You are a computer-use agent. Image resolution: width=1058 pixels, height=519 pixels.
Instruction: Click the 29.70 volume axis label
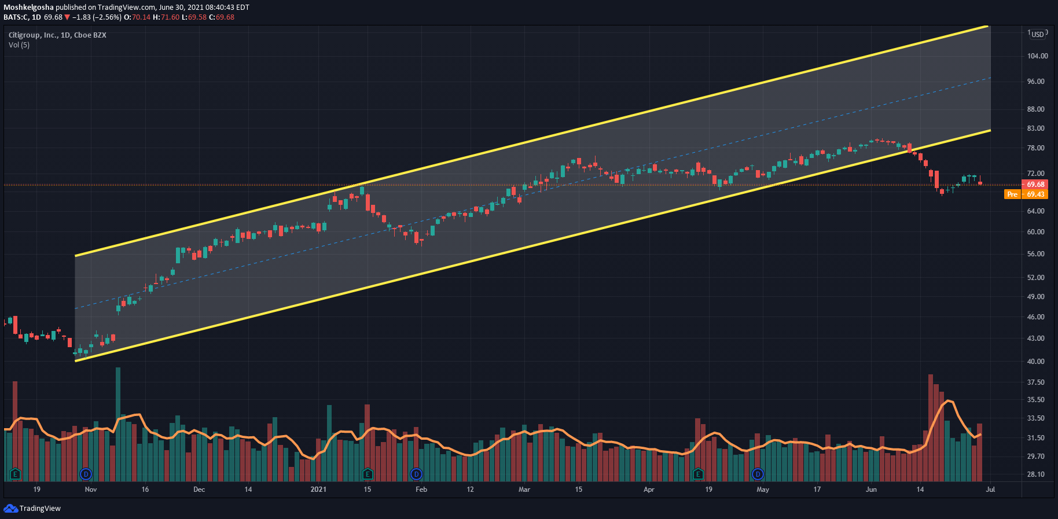pos(1035,457)
